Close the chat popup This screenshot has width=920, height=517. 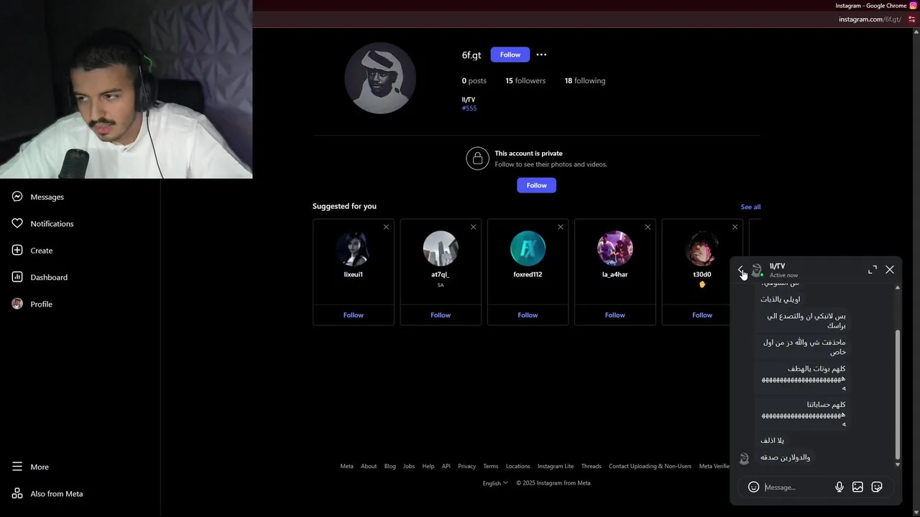coord(890,269)
